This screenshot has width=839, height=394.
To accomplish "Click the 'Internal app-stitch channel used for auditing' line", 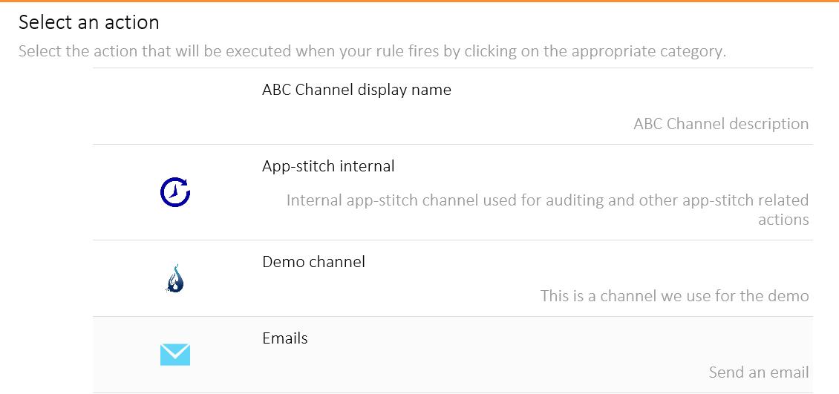I will click(547, 200).
